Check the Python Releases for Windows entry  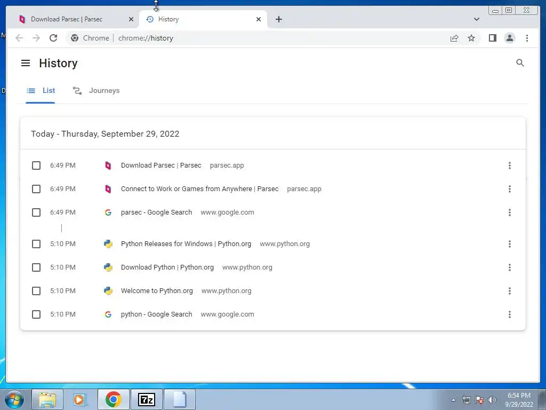[x=36, y=243]
